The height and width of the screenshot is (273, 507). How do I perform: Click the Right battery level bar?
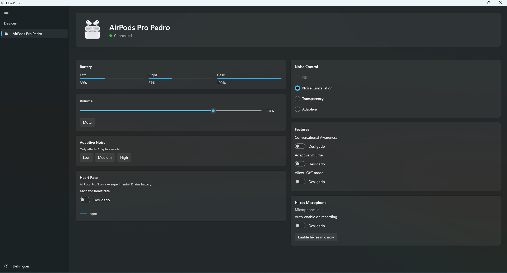[181, 79]
